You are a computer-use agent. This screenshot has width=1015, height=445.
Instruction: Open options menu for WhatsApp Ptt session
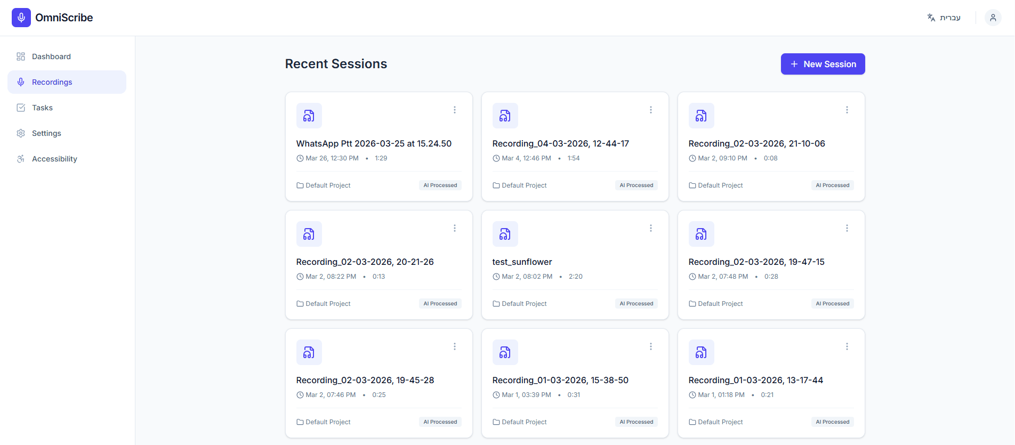click(x=455, y=110)
